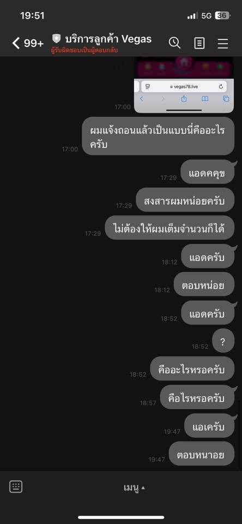This screenshot has width=242, height=524.
Task: Expand the เมนู menu at bottom
Action: point(134,488)
